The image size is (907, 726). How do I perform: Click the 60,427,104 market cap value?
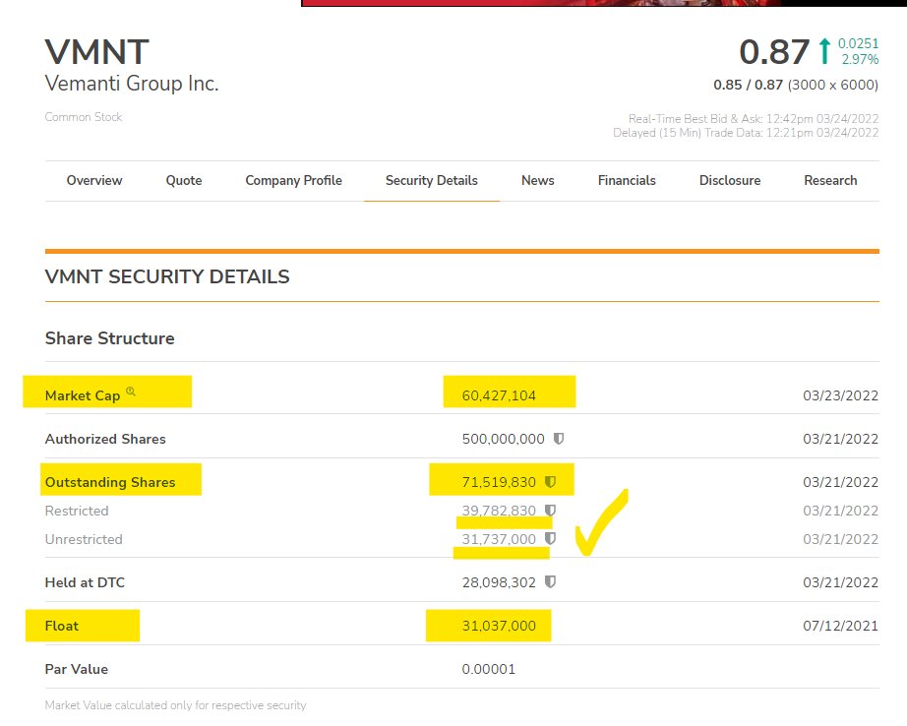[499, 395]
